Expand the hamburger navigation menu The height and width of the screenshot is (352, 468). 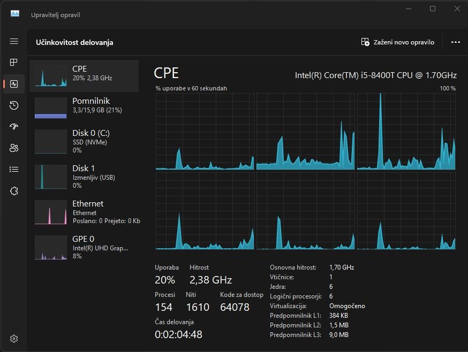click(x=14, y=41)
